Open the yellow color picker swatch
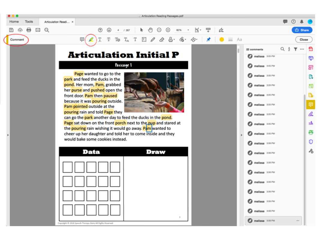321x240 pixels. click(x=222, y=39)
